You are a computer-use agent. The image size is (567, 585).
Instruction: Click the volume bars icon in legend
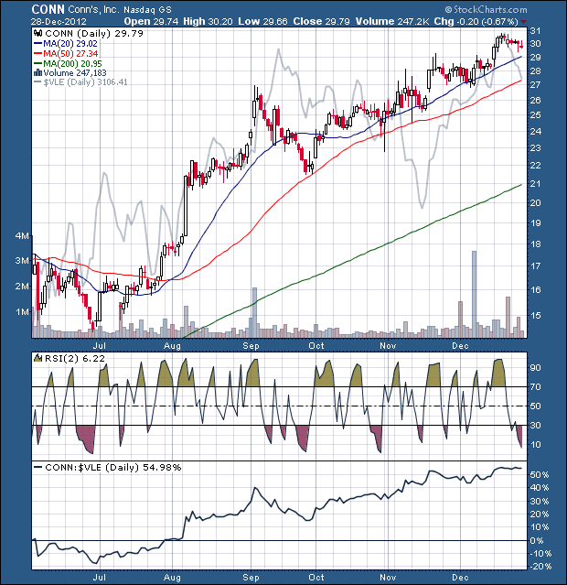pos(37,72)
